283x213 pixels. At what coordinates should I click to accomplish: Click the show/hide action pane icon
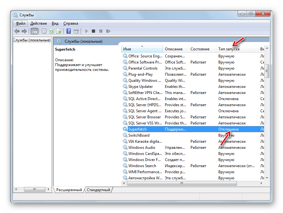[x=76, y=31]
